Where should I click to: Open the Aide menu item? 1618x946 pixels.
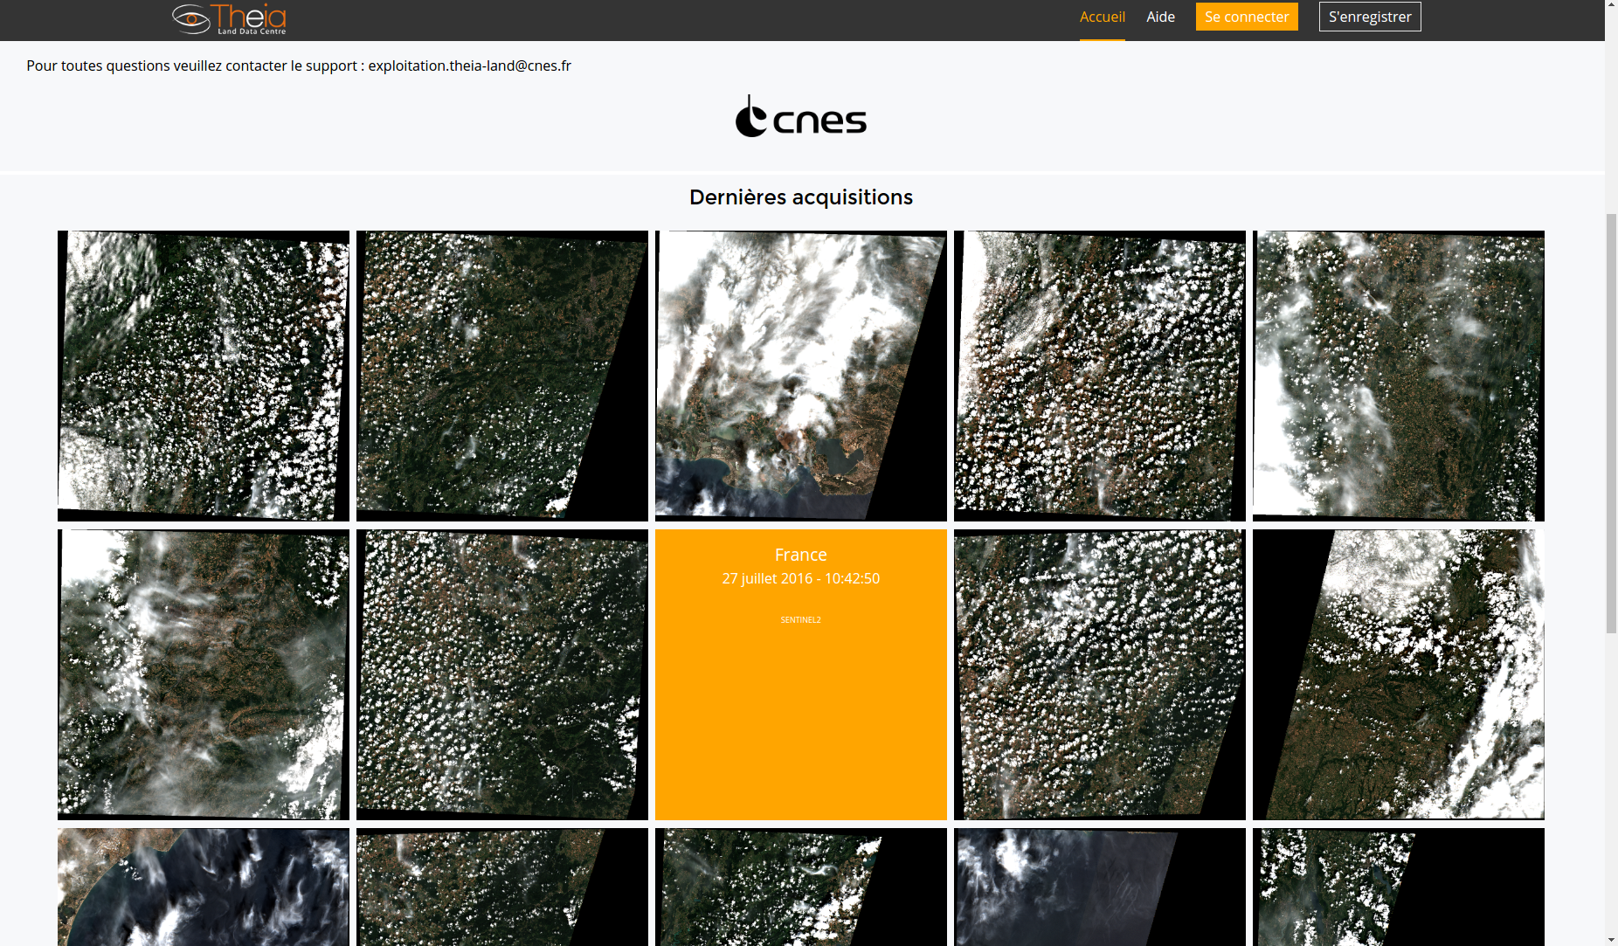coord(1160,17)
